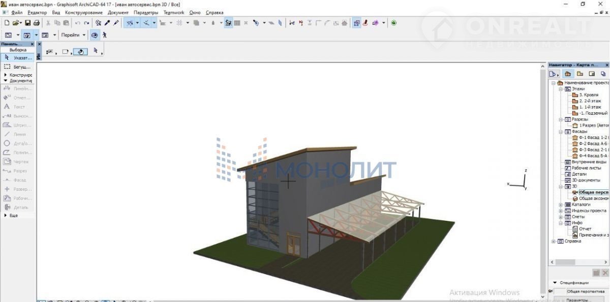The height and width of the screenshot is (302, 610).
Task: Select the eyedropper pick-up parameters tool
Action: point(107,23)
